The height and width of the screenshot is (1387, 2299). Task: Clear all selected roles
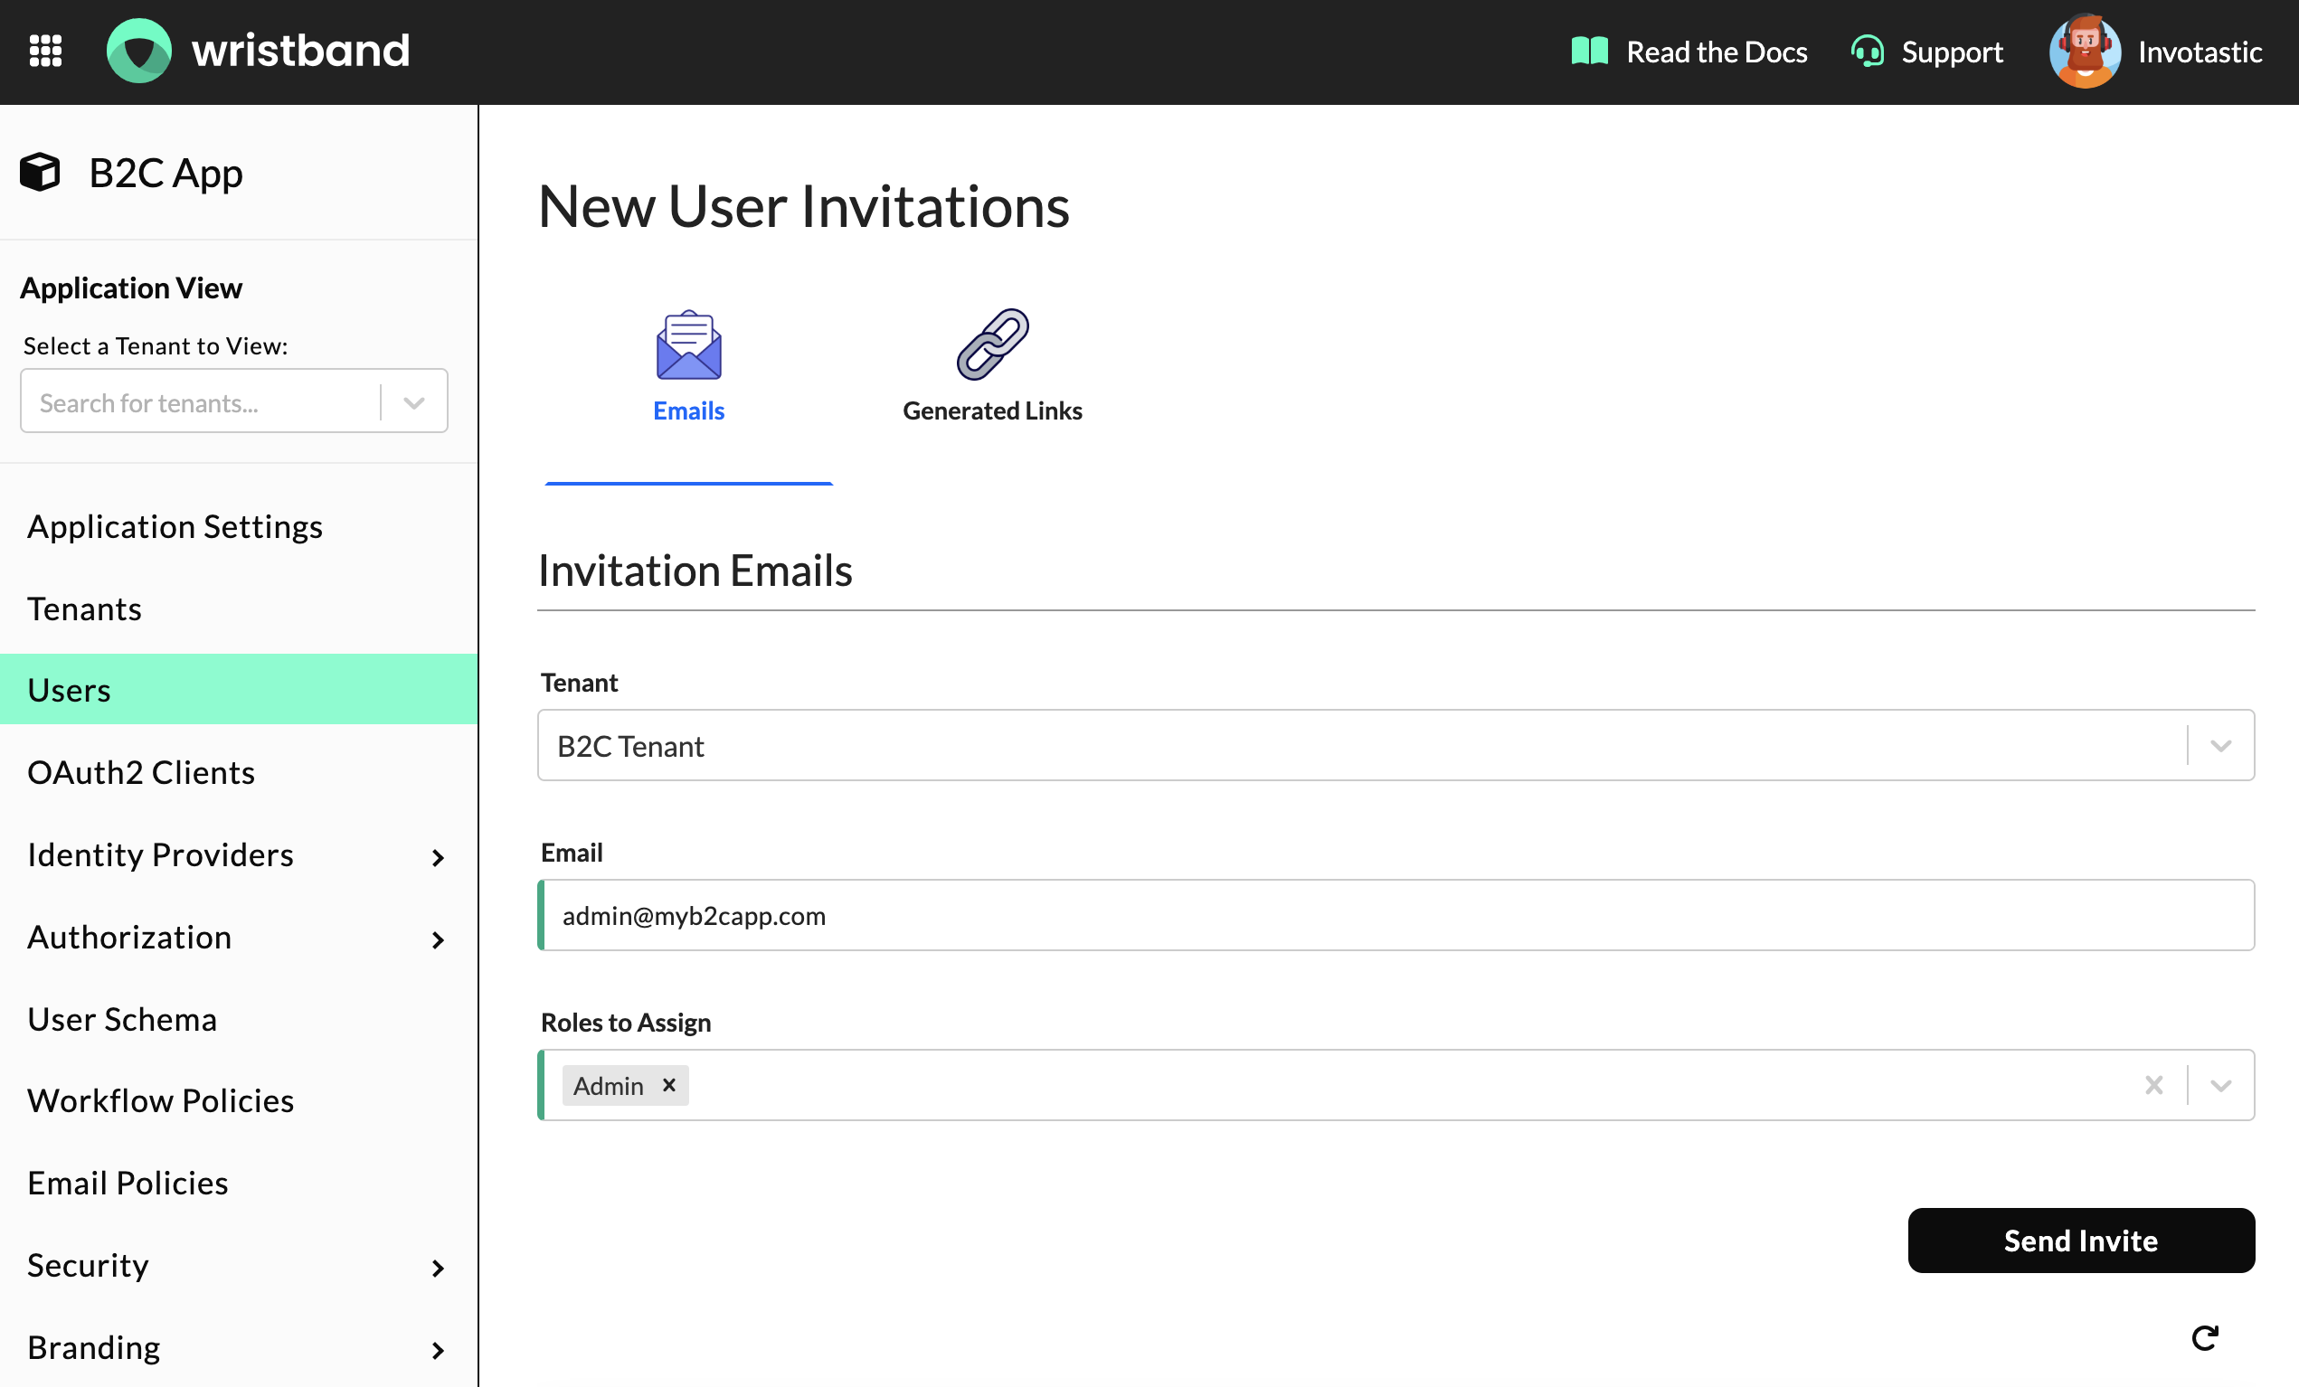click(2153, 1085)
